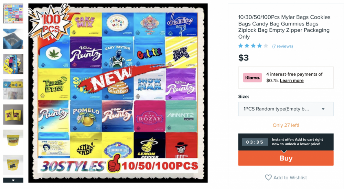
Task: Click the main product image
Action: click(118, 93)
